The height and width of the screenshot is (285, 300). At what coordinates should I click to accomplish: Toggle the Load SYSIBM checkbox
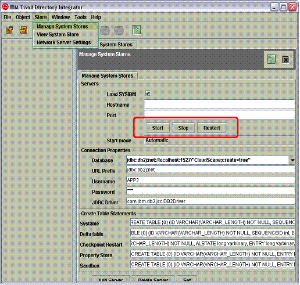click(x=148, y=93)
